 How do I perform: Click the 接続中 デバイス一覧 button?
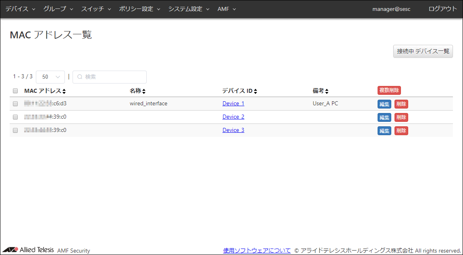[423, 51]
